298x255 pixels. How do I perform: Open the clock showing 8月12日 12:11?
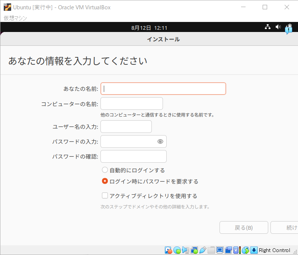click(x=149, y=28)
